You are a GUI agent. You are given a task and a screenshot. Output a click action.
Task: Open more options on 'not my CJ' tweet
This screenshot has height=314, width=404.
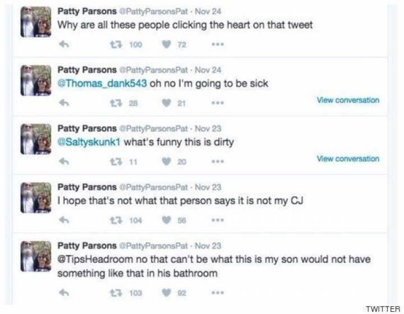pyautogui.click(x=218, y=220)
